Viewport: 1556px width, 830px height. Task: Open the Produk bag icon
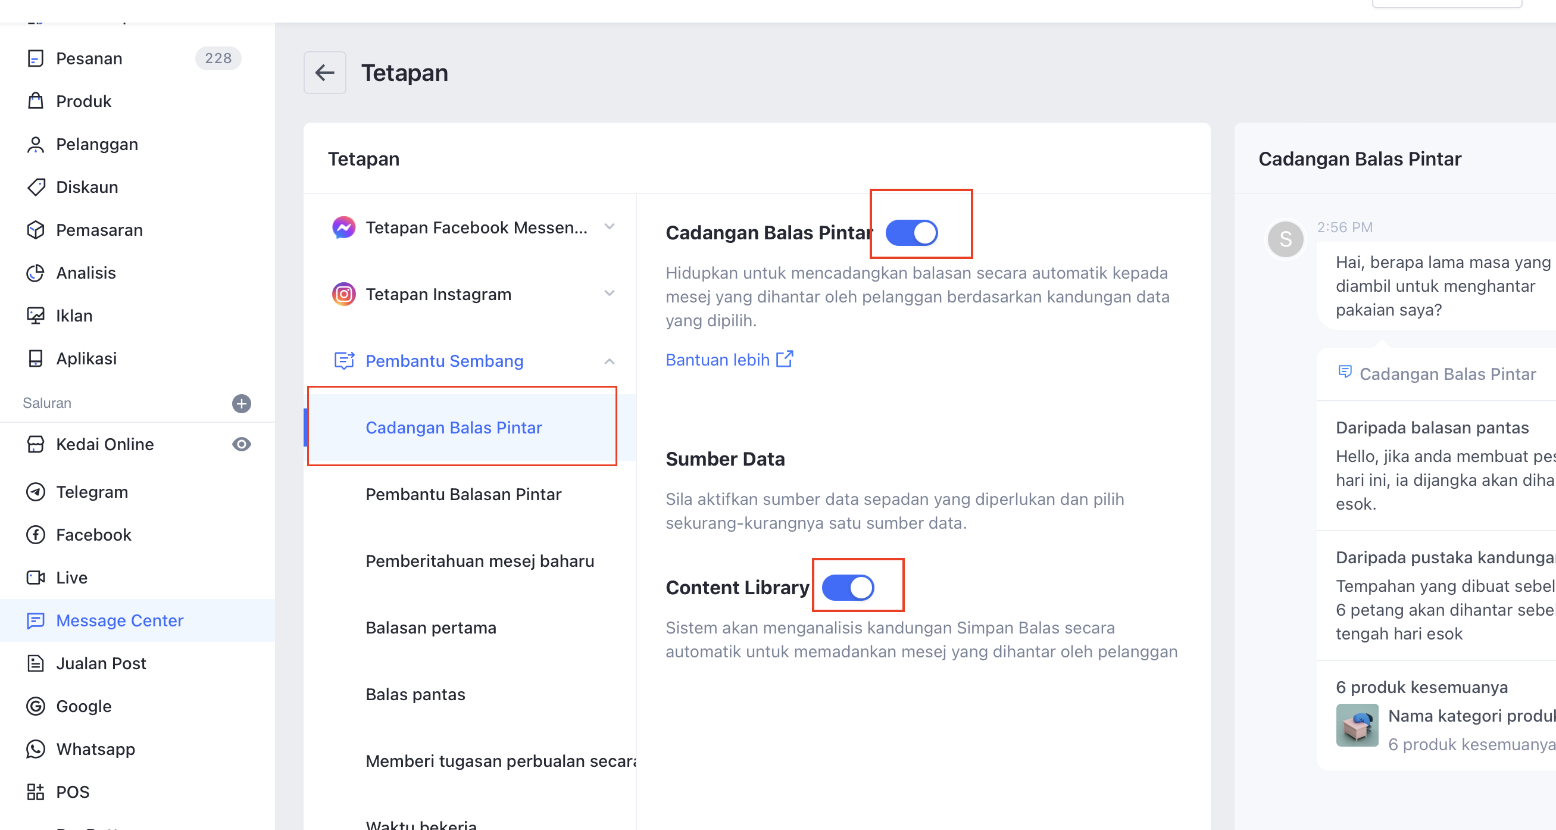pos(36,101)
